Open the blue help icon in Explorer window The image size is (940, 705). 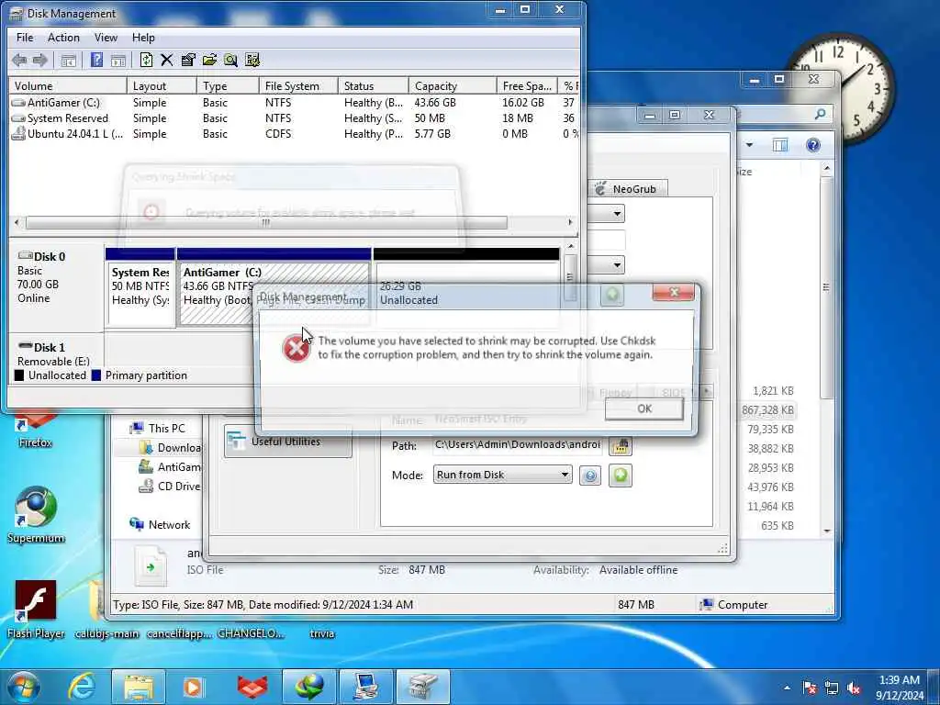(813, 145)
